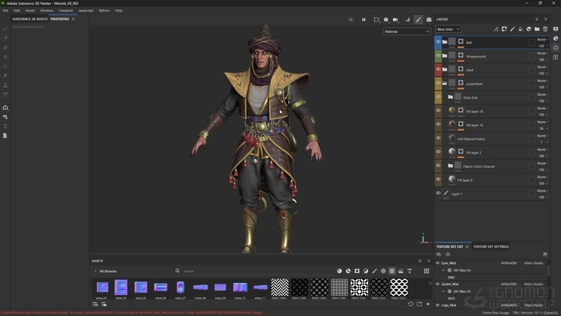
Task: Activate the painting mode brush icon
Action: (418, 20)
